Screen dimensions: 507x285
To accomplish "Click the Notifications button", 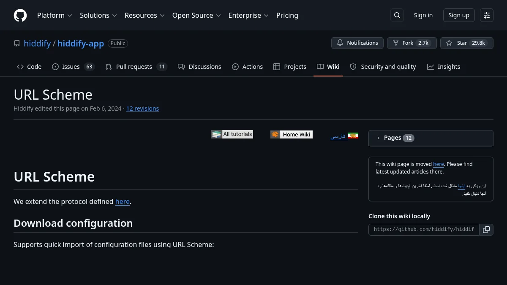I will (357, 43).
